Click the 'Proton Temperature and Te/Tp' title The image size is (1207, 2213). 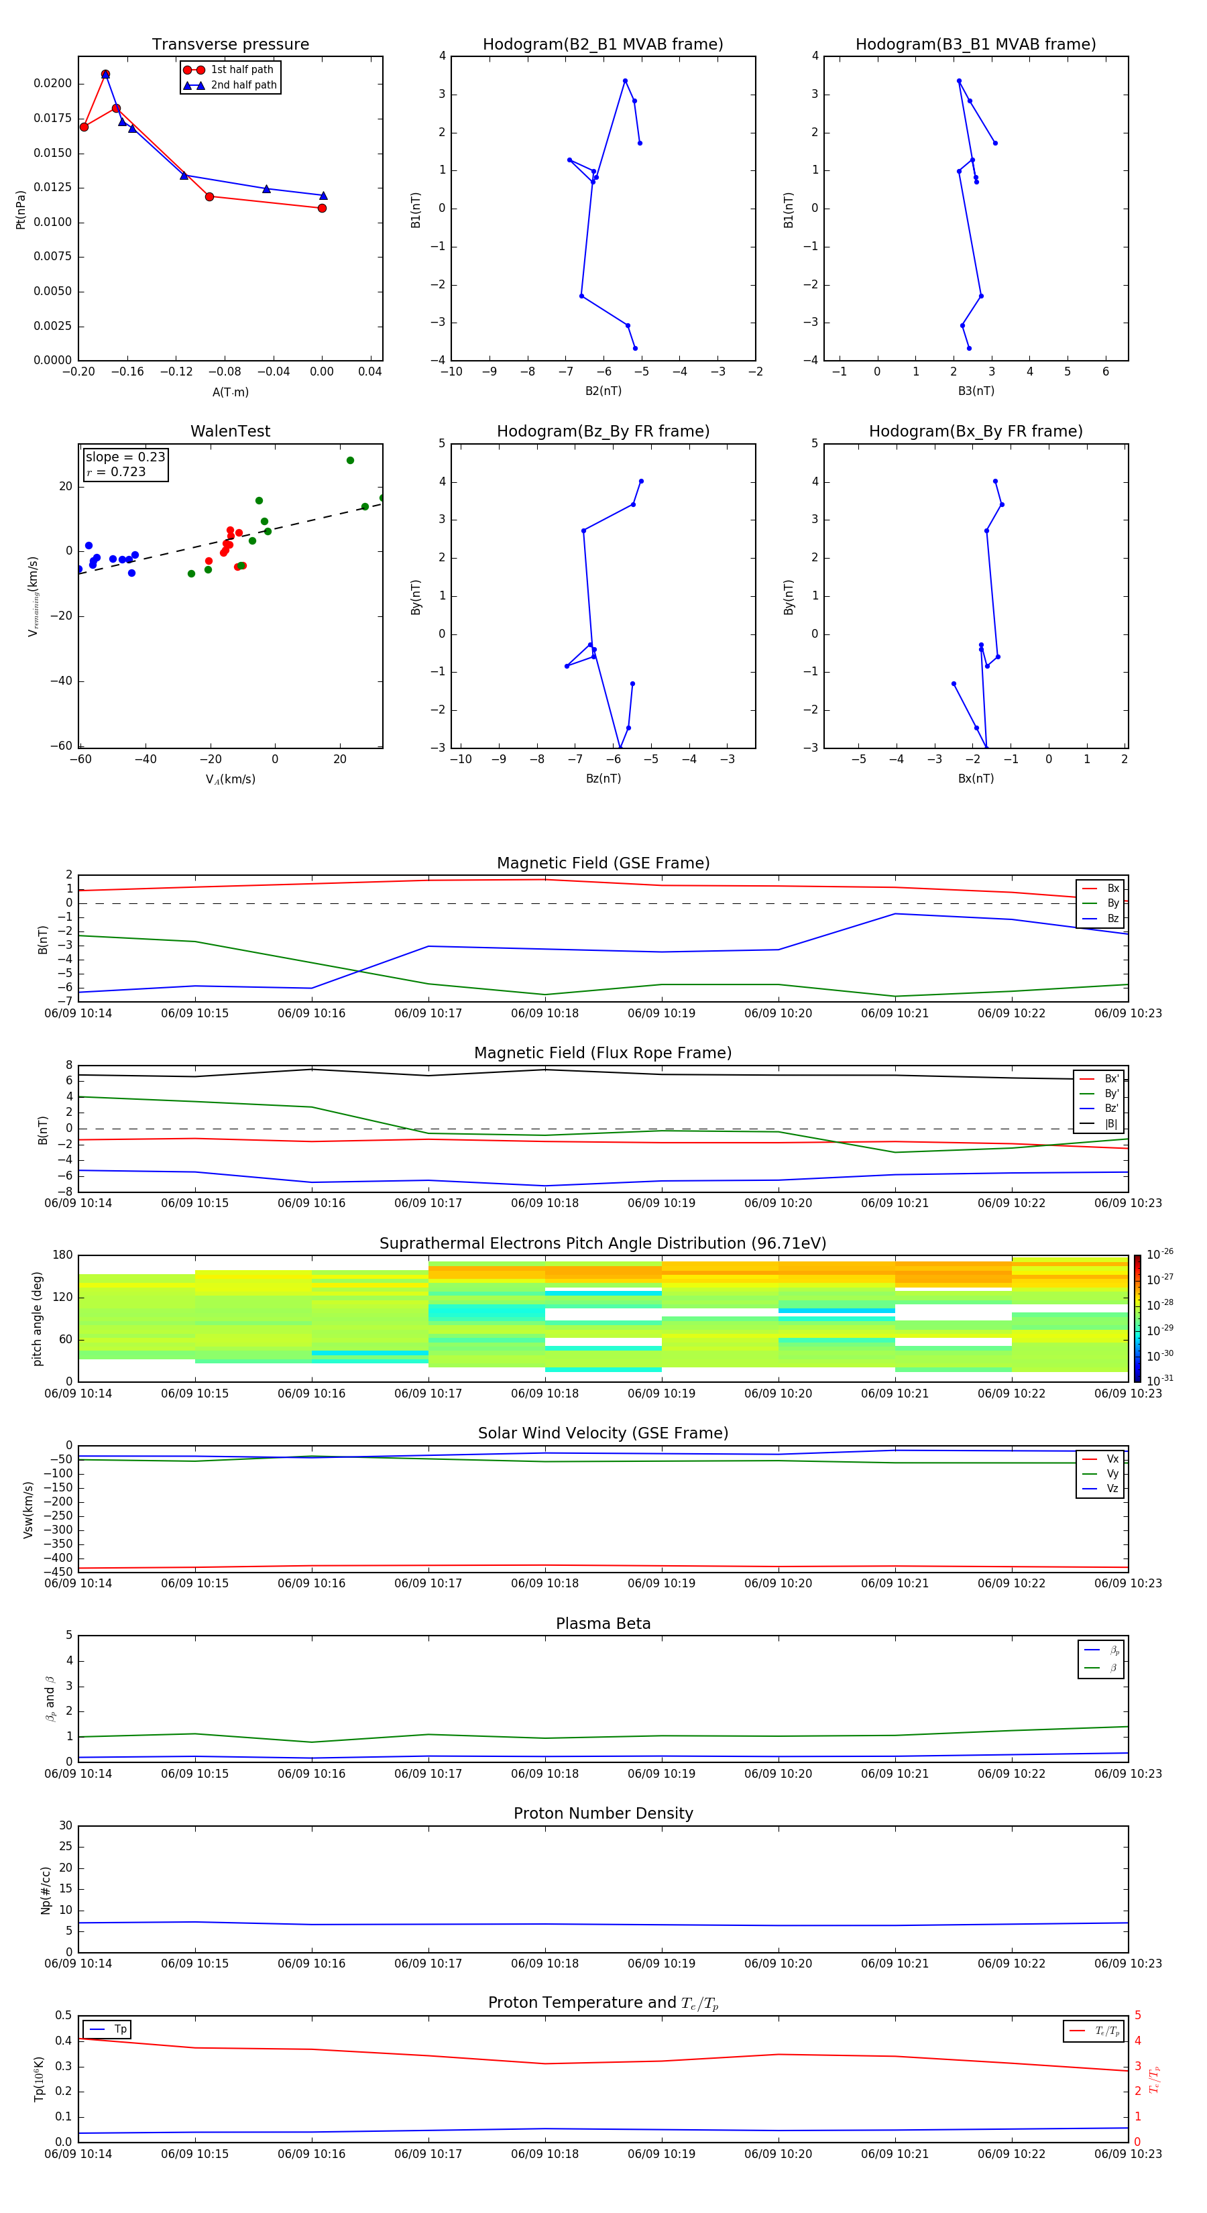coord(603,2003)
